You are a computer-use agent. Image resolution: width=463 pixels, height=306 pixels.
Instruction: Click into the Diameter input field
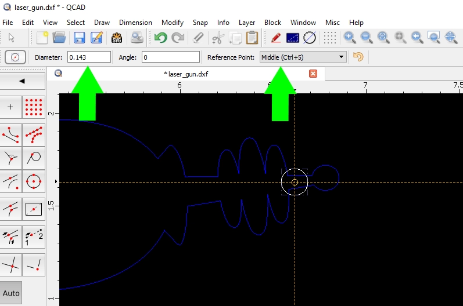(x=89, y=57)
